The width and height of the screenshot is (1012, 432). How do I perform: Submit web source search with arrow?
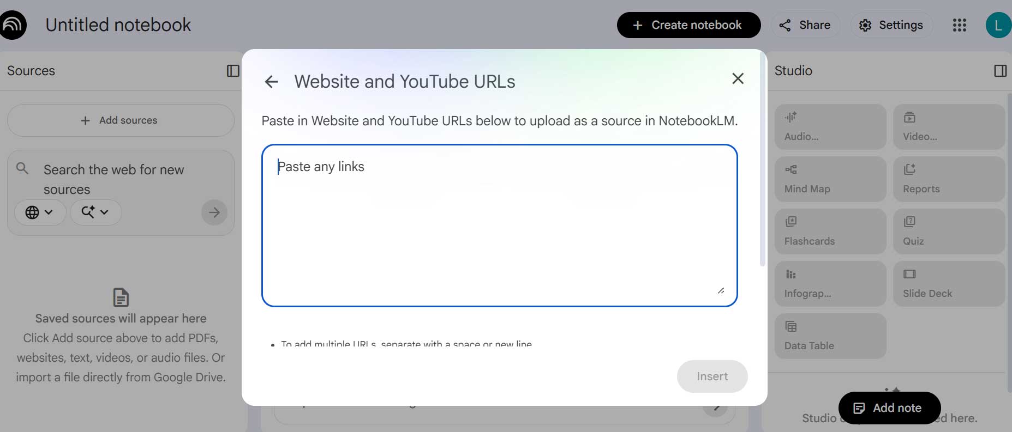click(x=214, y=212)
